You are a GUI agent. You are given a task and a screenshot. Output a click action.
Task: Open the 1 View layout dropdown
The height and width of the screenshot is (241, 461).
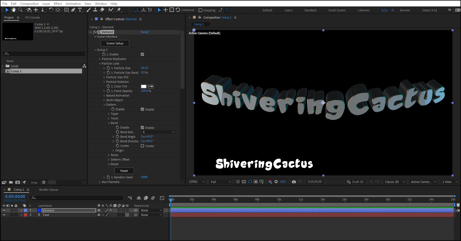[x=450, y=182]
